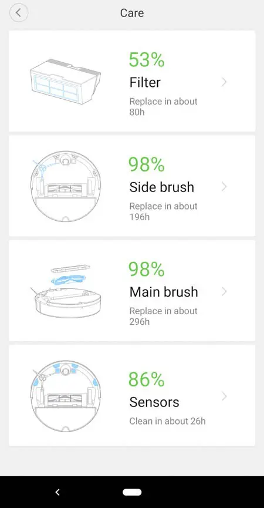Select the Filter label
Viewport: 264px width, 508px height.
click(145, 82)
